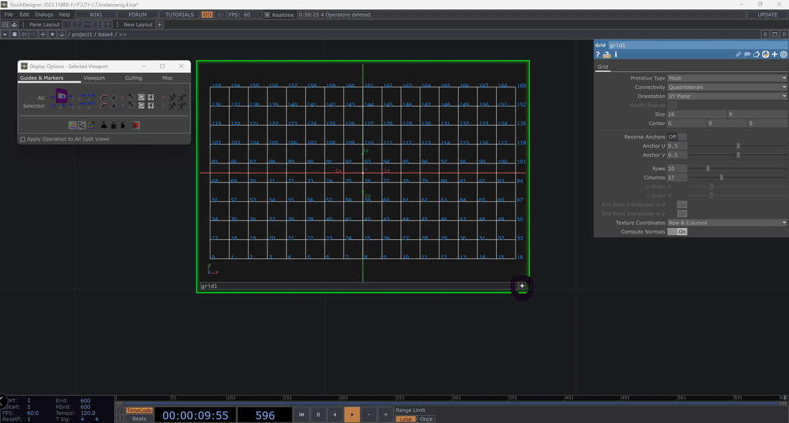Click the target circle icon in parameter header

click(783, 55)
